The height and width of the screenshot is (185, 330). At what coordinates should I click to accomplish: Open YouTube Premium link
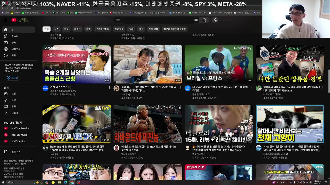(x=18, y=128)
